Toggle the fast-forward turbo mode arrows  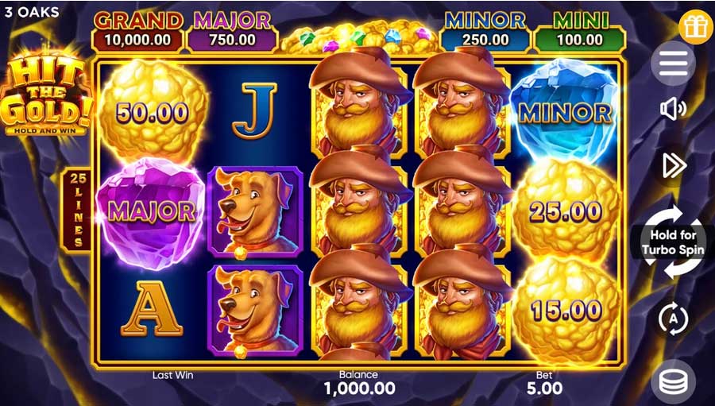pos(674,166)
